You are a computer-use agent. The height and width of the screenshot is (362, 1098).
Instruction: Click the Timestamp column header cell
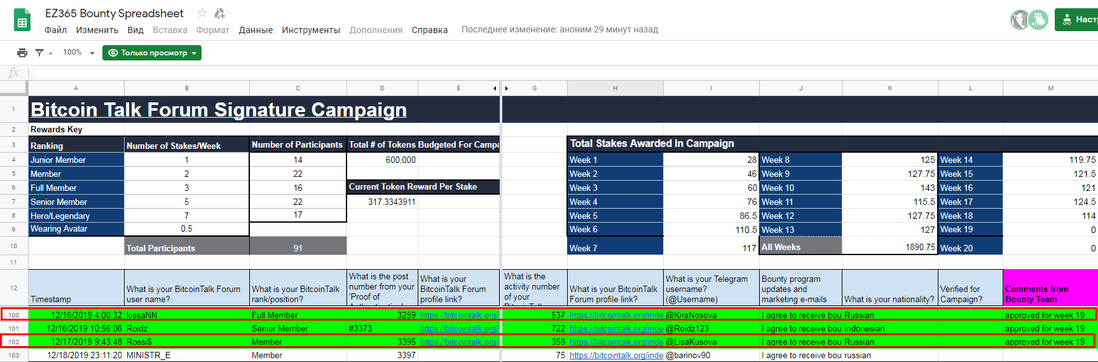76,288
